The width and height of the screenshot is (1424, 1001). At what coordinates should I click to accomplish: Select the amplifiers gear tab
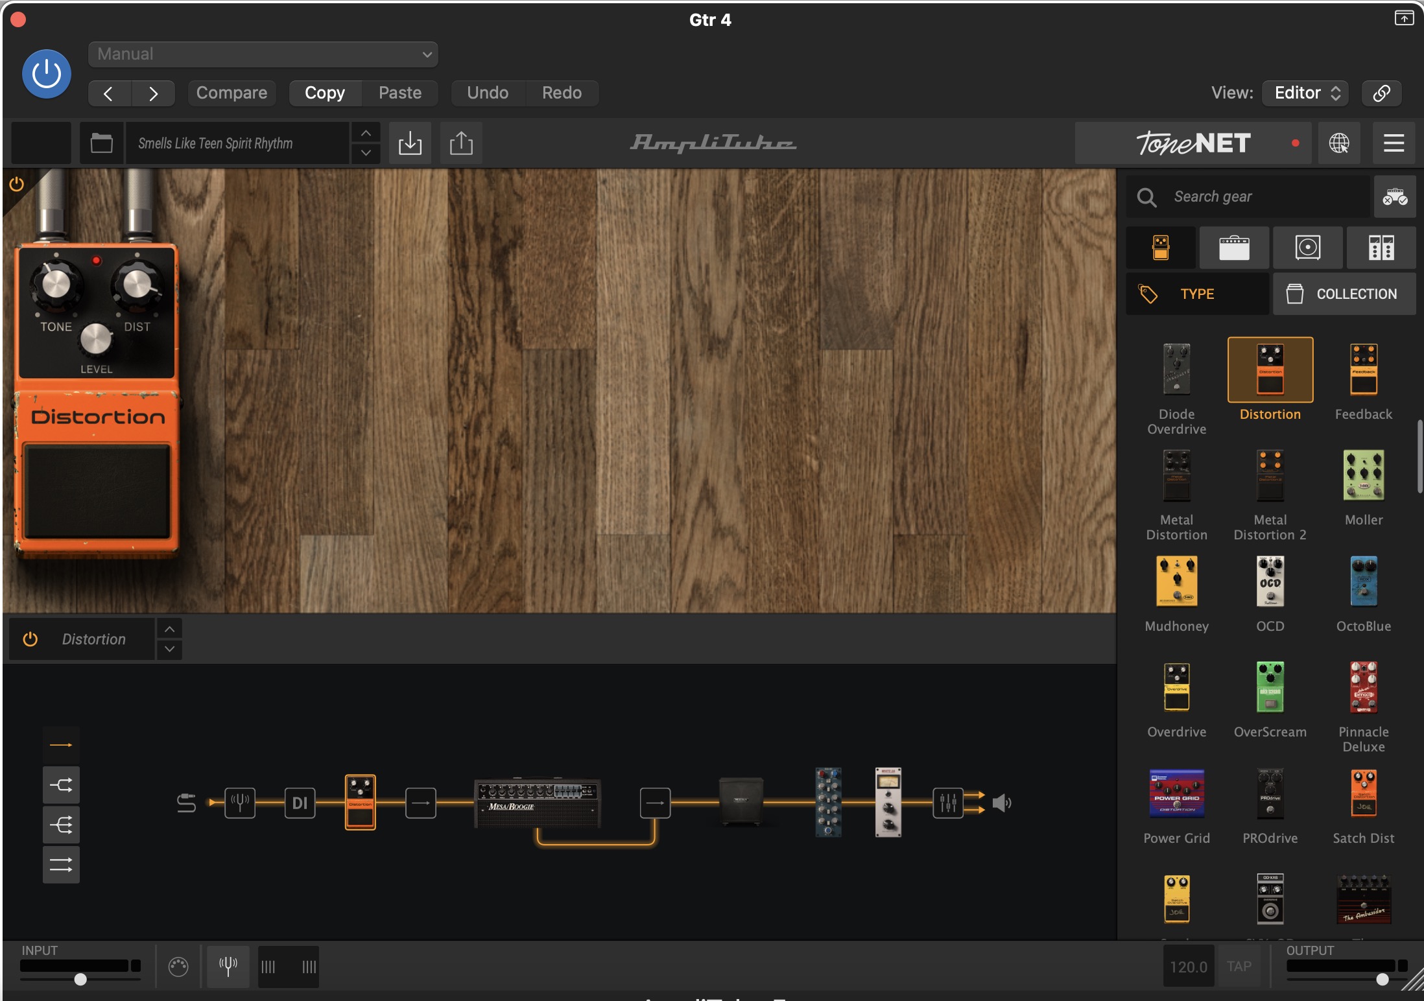point(1234,248)
